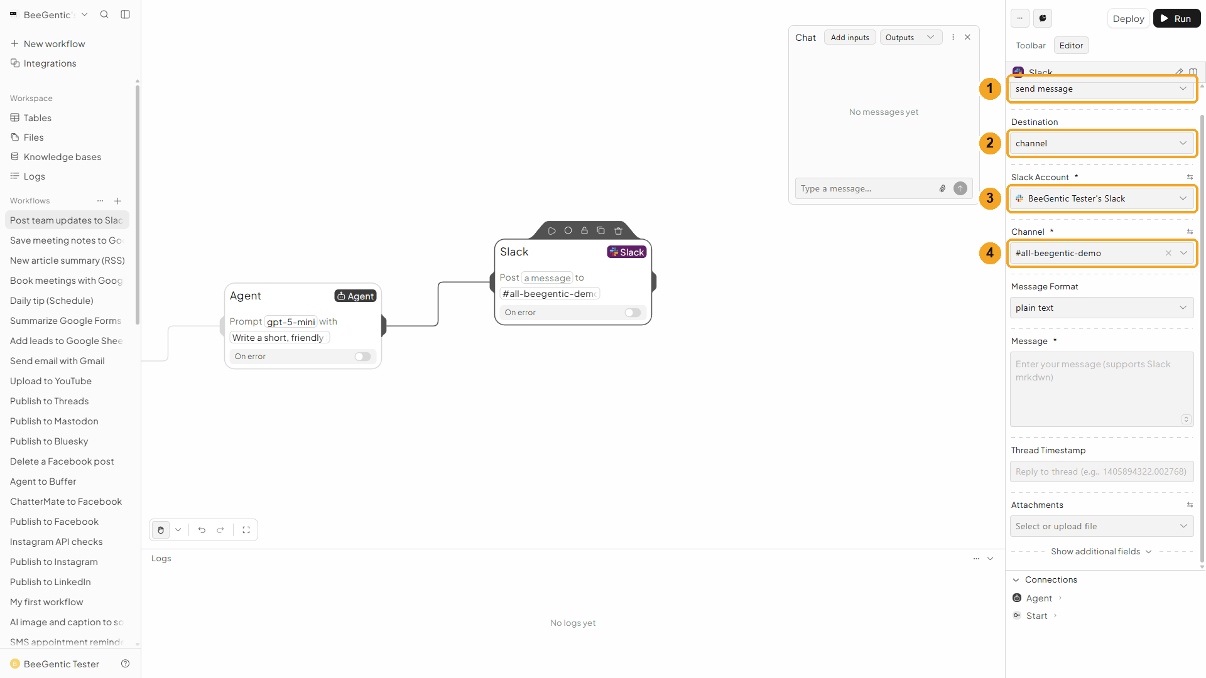
Task: Send the chat message arrow button
Action: (960, 188)
